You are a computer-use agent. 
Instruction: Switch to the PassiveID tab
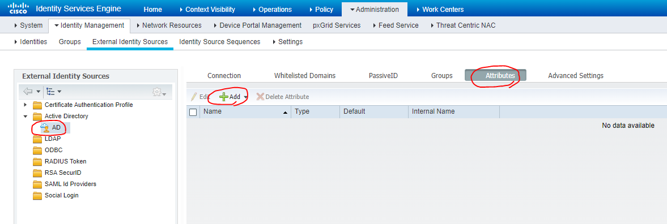click(383, 76)
